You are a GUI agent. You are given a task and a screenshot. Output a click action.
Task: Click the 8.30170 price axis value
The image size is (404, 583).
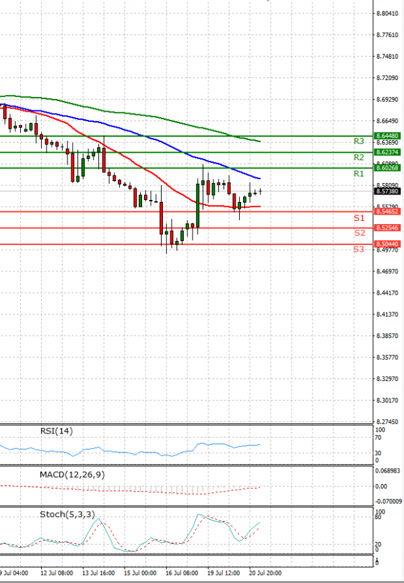point(387,401)
